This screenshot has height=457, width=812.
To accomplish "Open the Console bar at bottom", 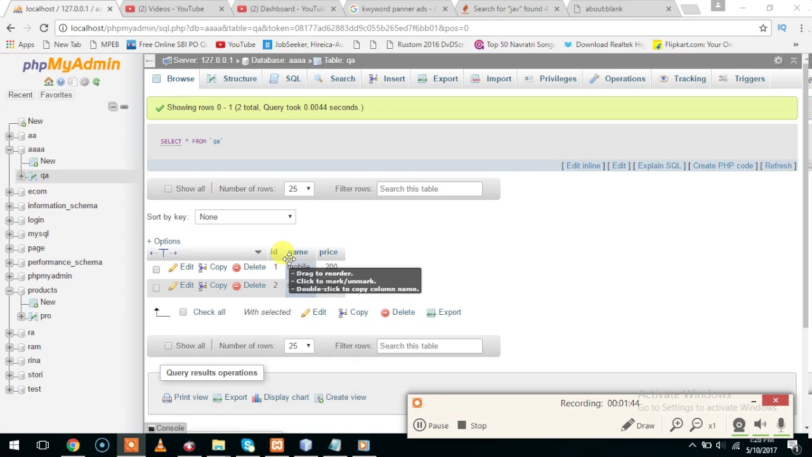I will coord(166,428).
